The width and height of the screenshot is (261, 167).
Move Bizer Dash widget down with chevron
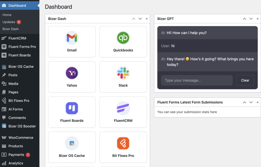tap(140, 19)
